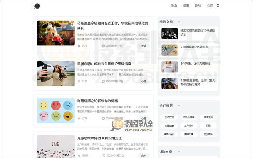Viewport: 253px width, 158px height.
Task: Open featured article 减肥和燃烧脂肪的10种最佳运动
Action: click(198, 32)
